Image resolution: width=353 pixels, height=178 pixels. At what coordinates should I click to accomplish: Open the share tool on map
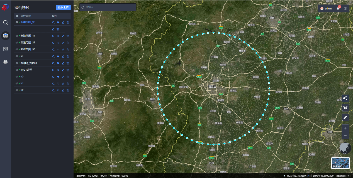tap(345, 98)
